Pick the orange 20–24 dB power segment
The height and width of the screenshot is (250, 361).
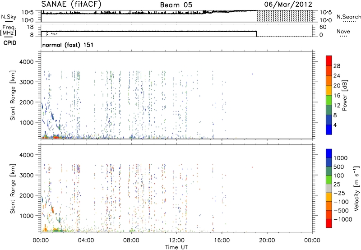(329, 80)
